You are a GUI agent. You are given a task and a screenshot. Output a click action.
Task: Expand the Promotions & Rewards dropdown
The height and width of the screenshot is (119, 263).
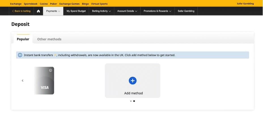tap(157, 11)
